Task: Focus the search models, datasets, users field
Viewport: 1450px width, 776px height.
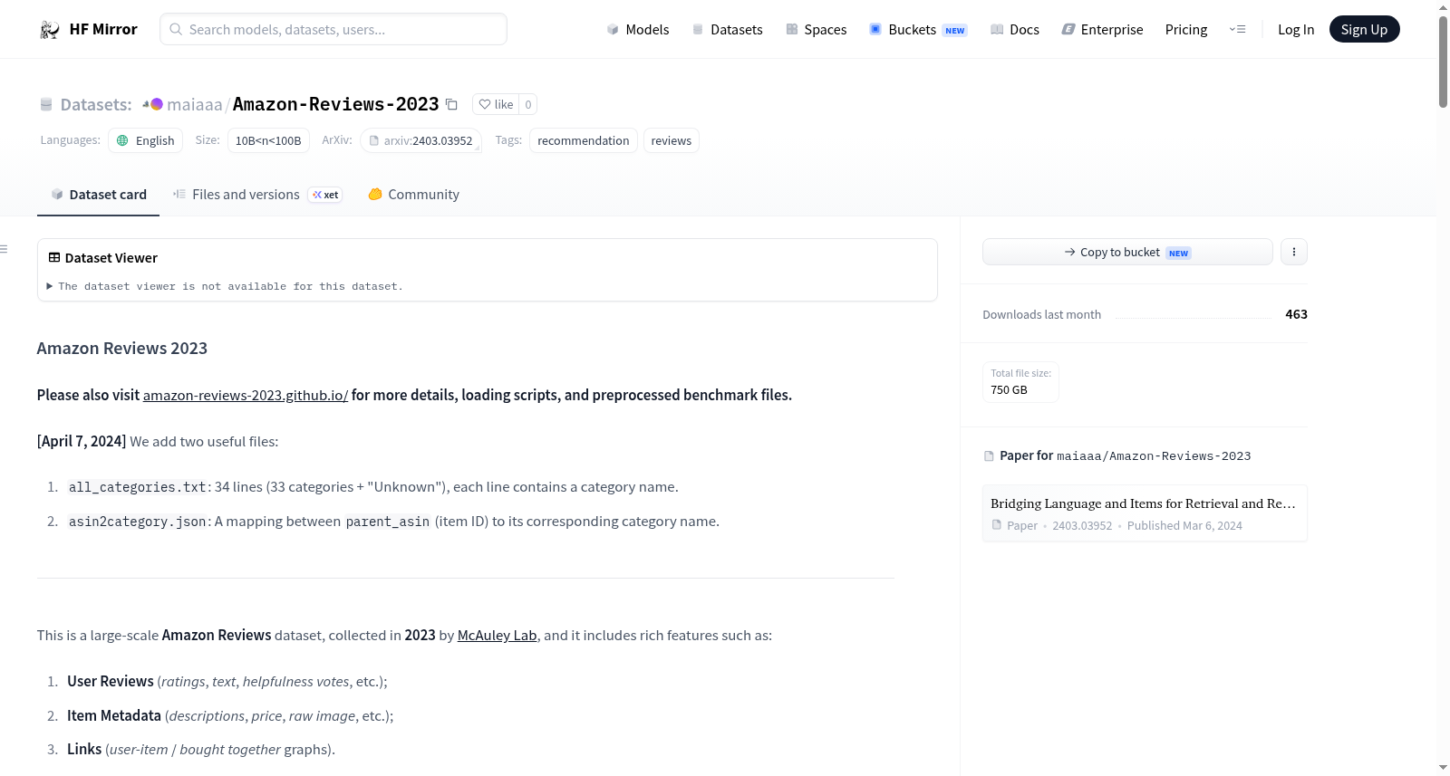Action: click(333, 29)
